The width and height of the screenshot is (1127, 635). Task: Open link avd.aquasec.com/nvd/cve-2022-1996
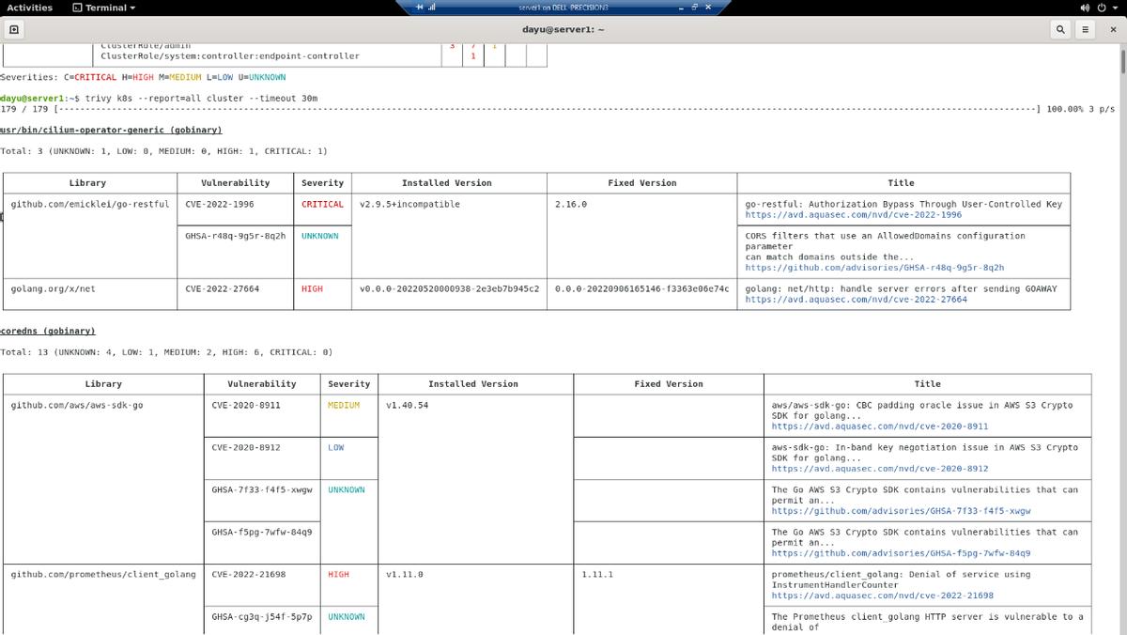[854, 214]
